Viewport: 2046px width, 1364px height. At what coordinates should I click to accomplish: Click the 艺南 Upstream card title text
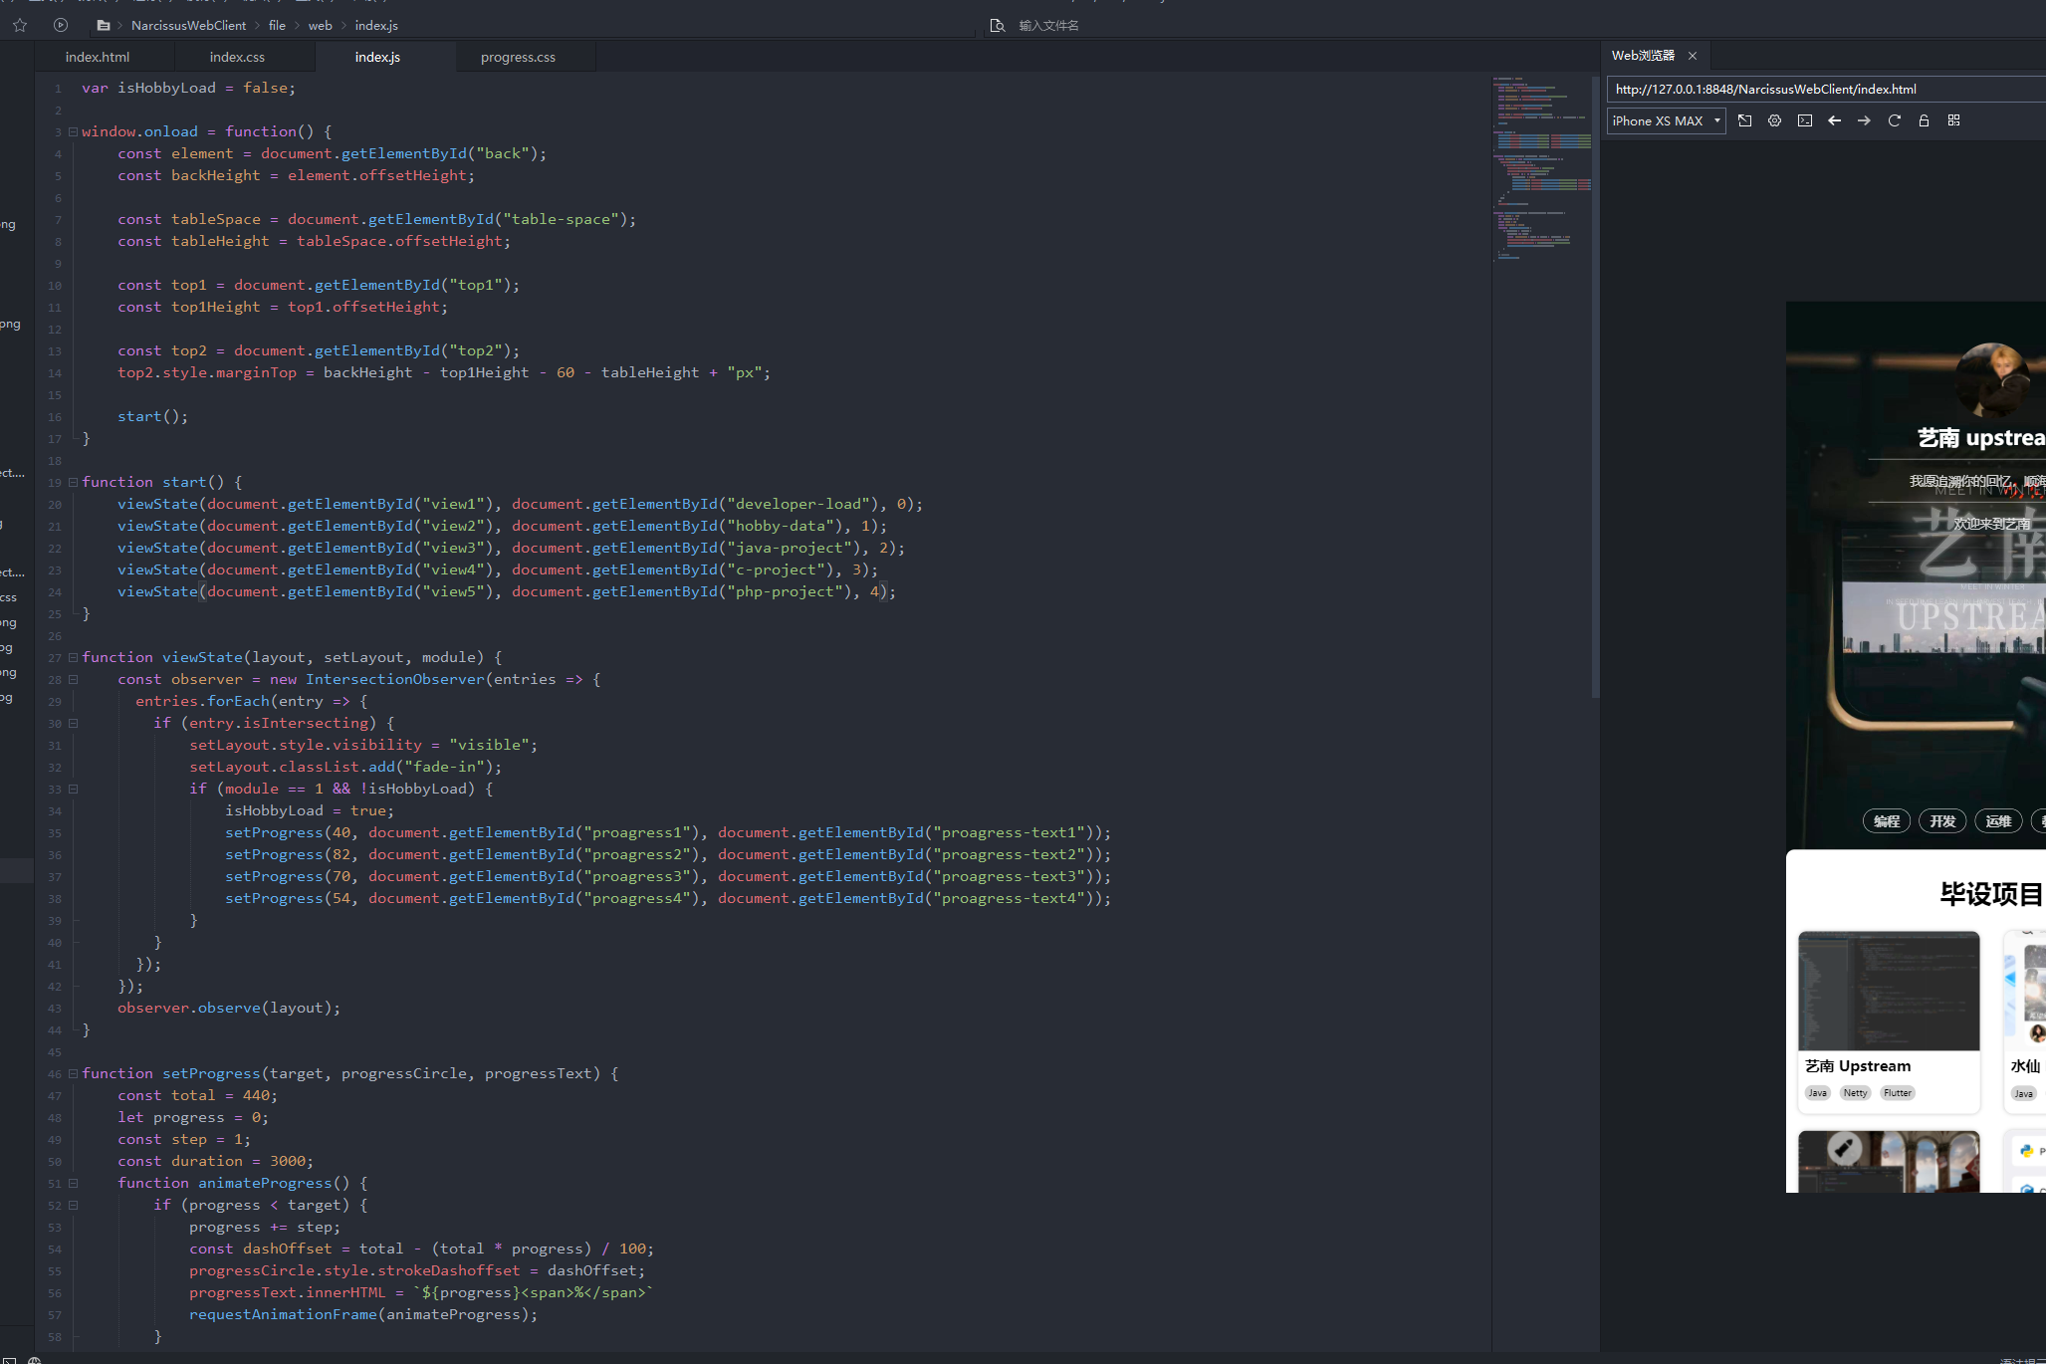click(1858, 1066)
